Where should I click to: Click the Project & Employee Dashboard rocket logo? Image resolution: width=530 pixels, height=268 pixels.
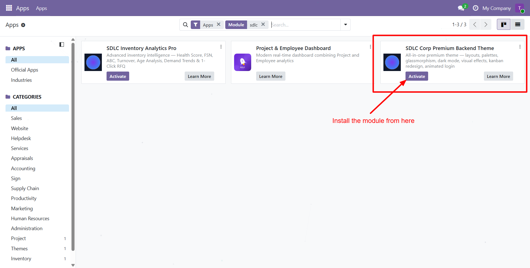[243, 62]
